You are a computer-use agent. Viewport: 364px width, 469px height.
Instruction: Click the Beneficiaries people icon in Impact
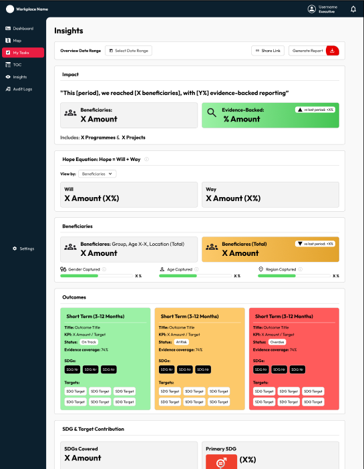click(x=70, y=113)
